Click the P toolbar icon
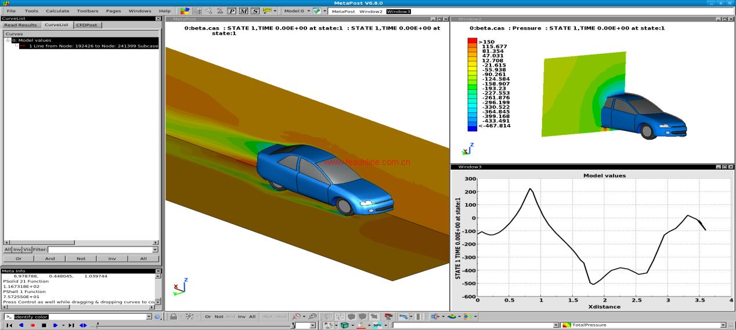Screen dimensions: 736x330 (232, 11)
